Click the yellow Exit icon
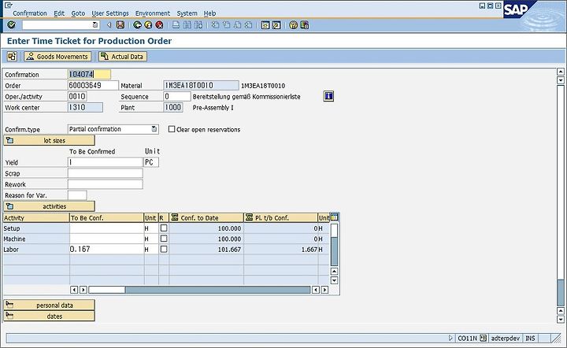 click(x=148, y=25)
